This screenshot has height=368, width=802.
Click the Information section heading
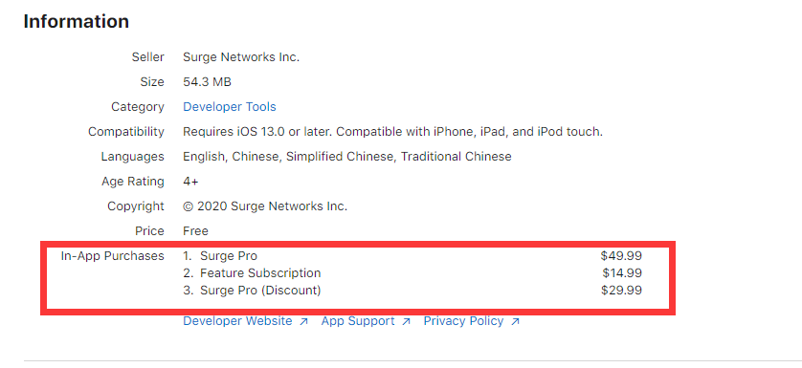[77, 21]
